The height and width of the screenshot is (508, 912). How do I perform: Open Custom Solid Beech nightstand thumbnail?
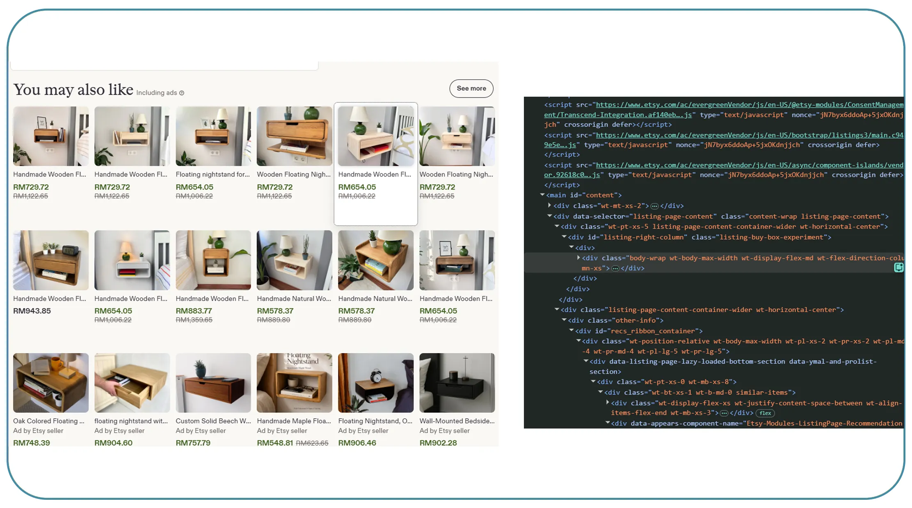(213, 383)
